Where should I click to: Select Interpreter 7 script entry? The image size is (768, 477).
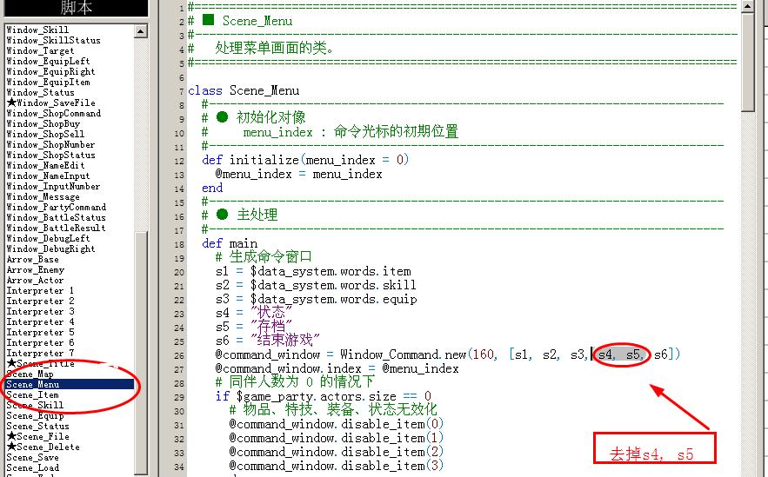(40, 354)
